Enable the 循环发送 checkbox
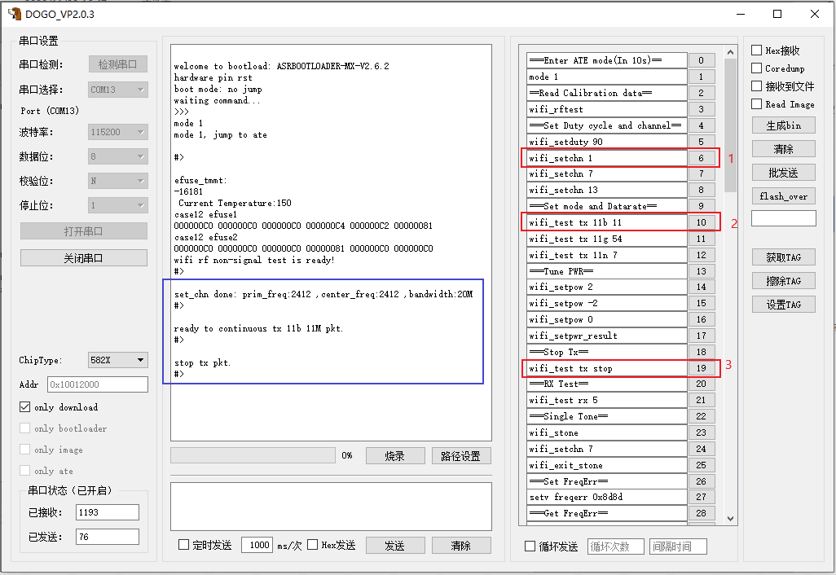Screen dimensions: 836x575 pyautogui.click(x=530, y=546)
